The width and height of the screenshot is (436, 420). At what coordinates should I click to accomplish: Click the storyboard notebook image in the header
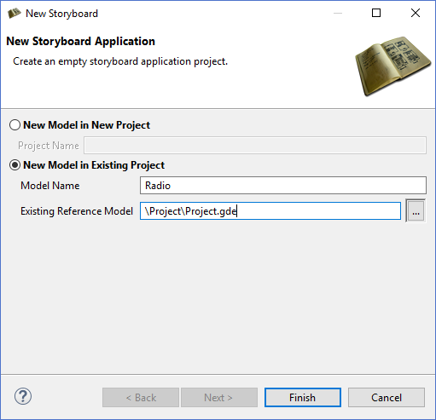click(x=393, y=66)
